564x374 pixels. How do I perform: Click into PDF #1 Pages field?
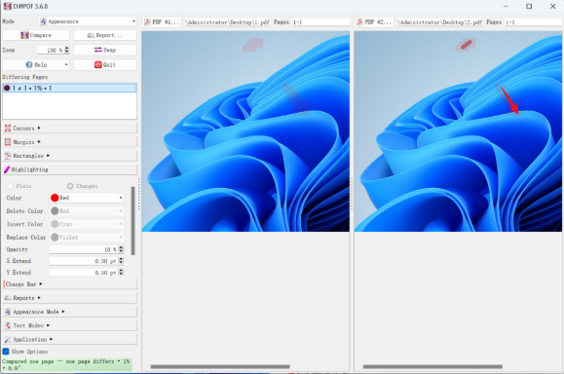point(320,22)
